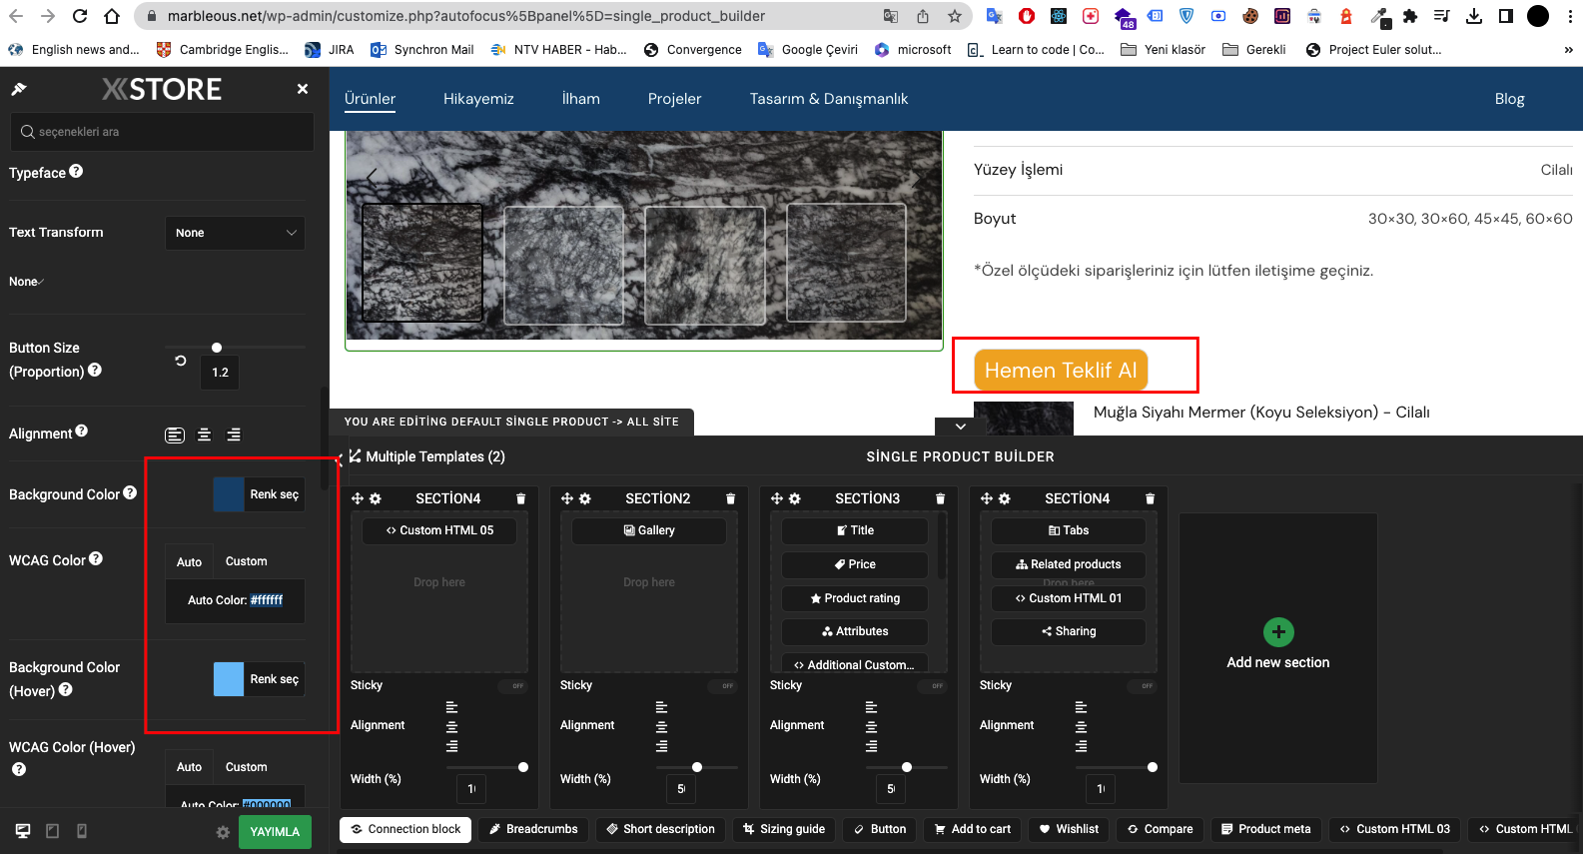Screen dimensions: 1583x854
Task: Toggle Sticky switch for SECTION3
Action: coord(932,686)
